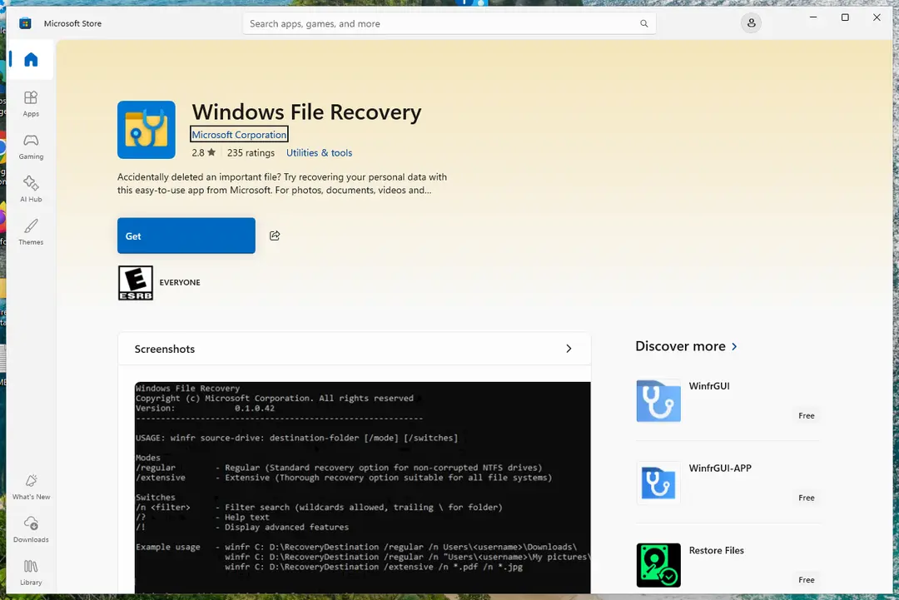
Task: Open the Utilities & tools category link
Action: click(320, 153)
